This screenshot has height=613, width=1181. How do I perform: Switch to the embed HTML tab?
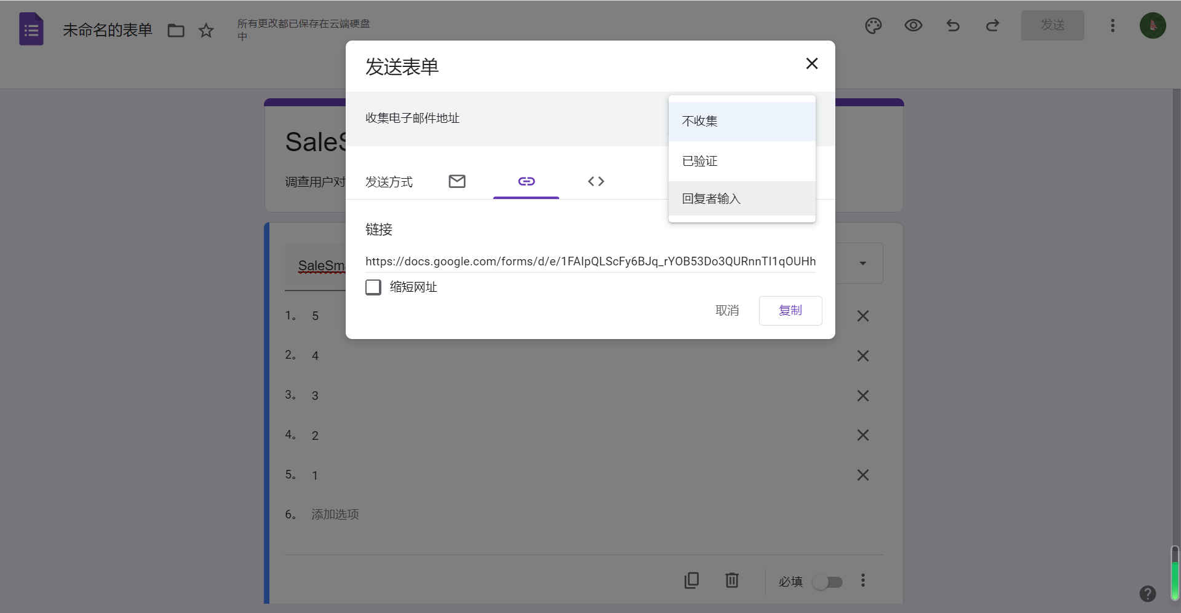point(595,181)
